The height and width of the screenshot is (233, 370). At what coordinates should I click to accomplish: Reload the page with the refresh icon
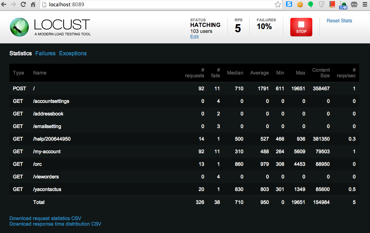[x=23, y=5]
